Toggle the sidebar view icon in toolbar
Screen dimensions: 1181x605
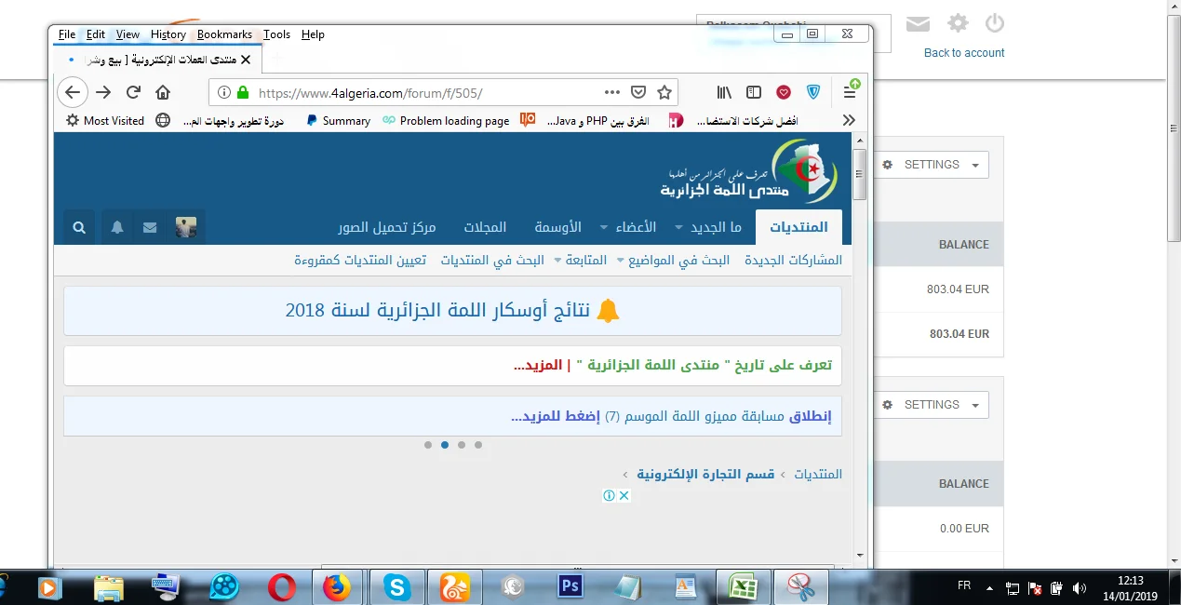[754, 92]
